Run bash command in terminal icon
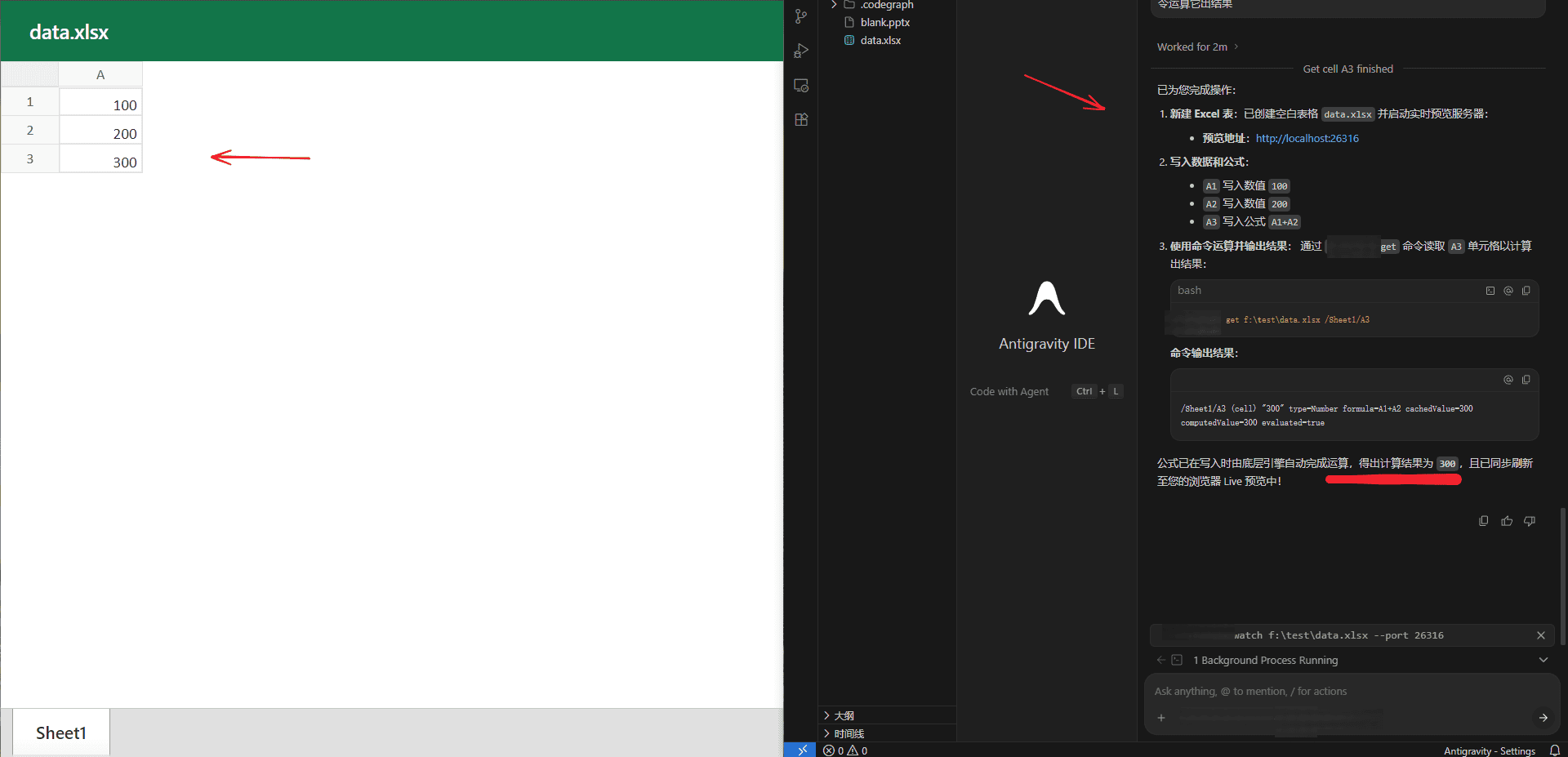 [1490, 291]
